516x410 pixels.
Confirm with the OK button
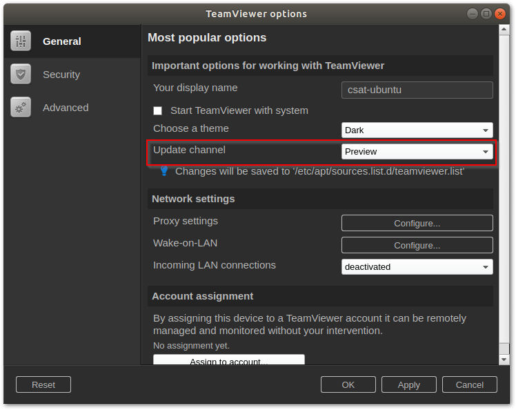348,384
